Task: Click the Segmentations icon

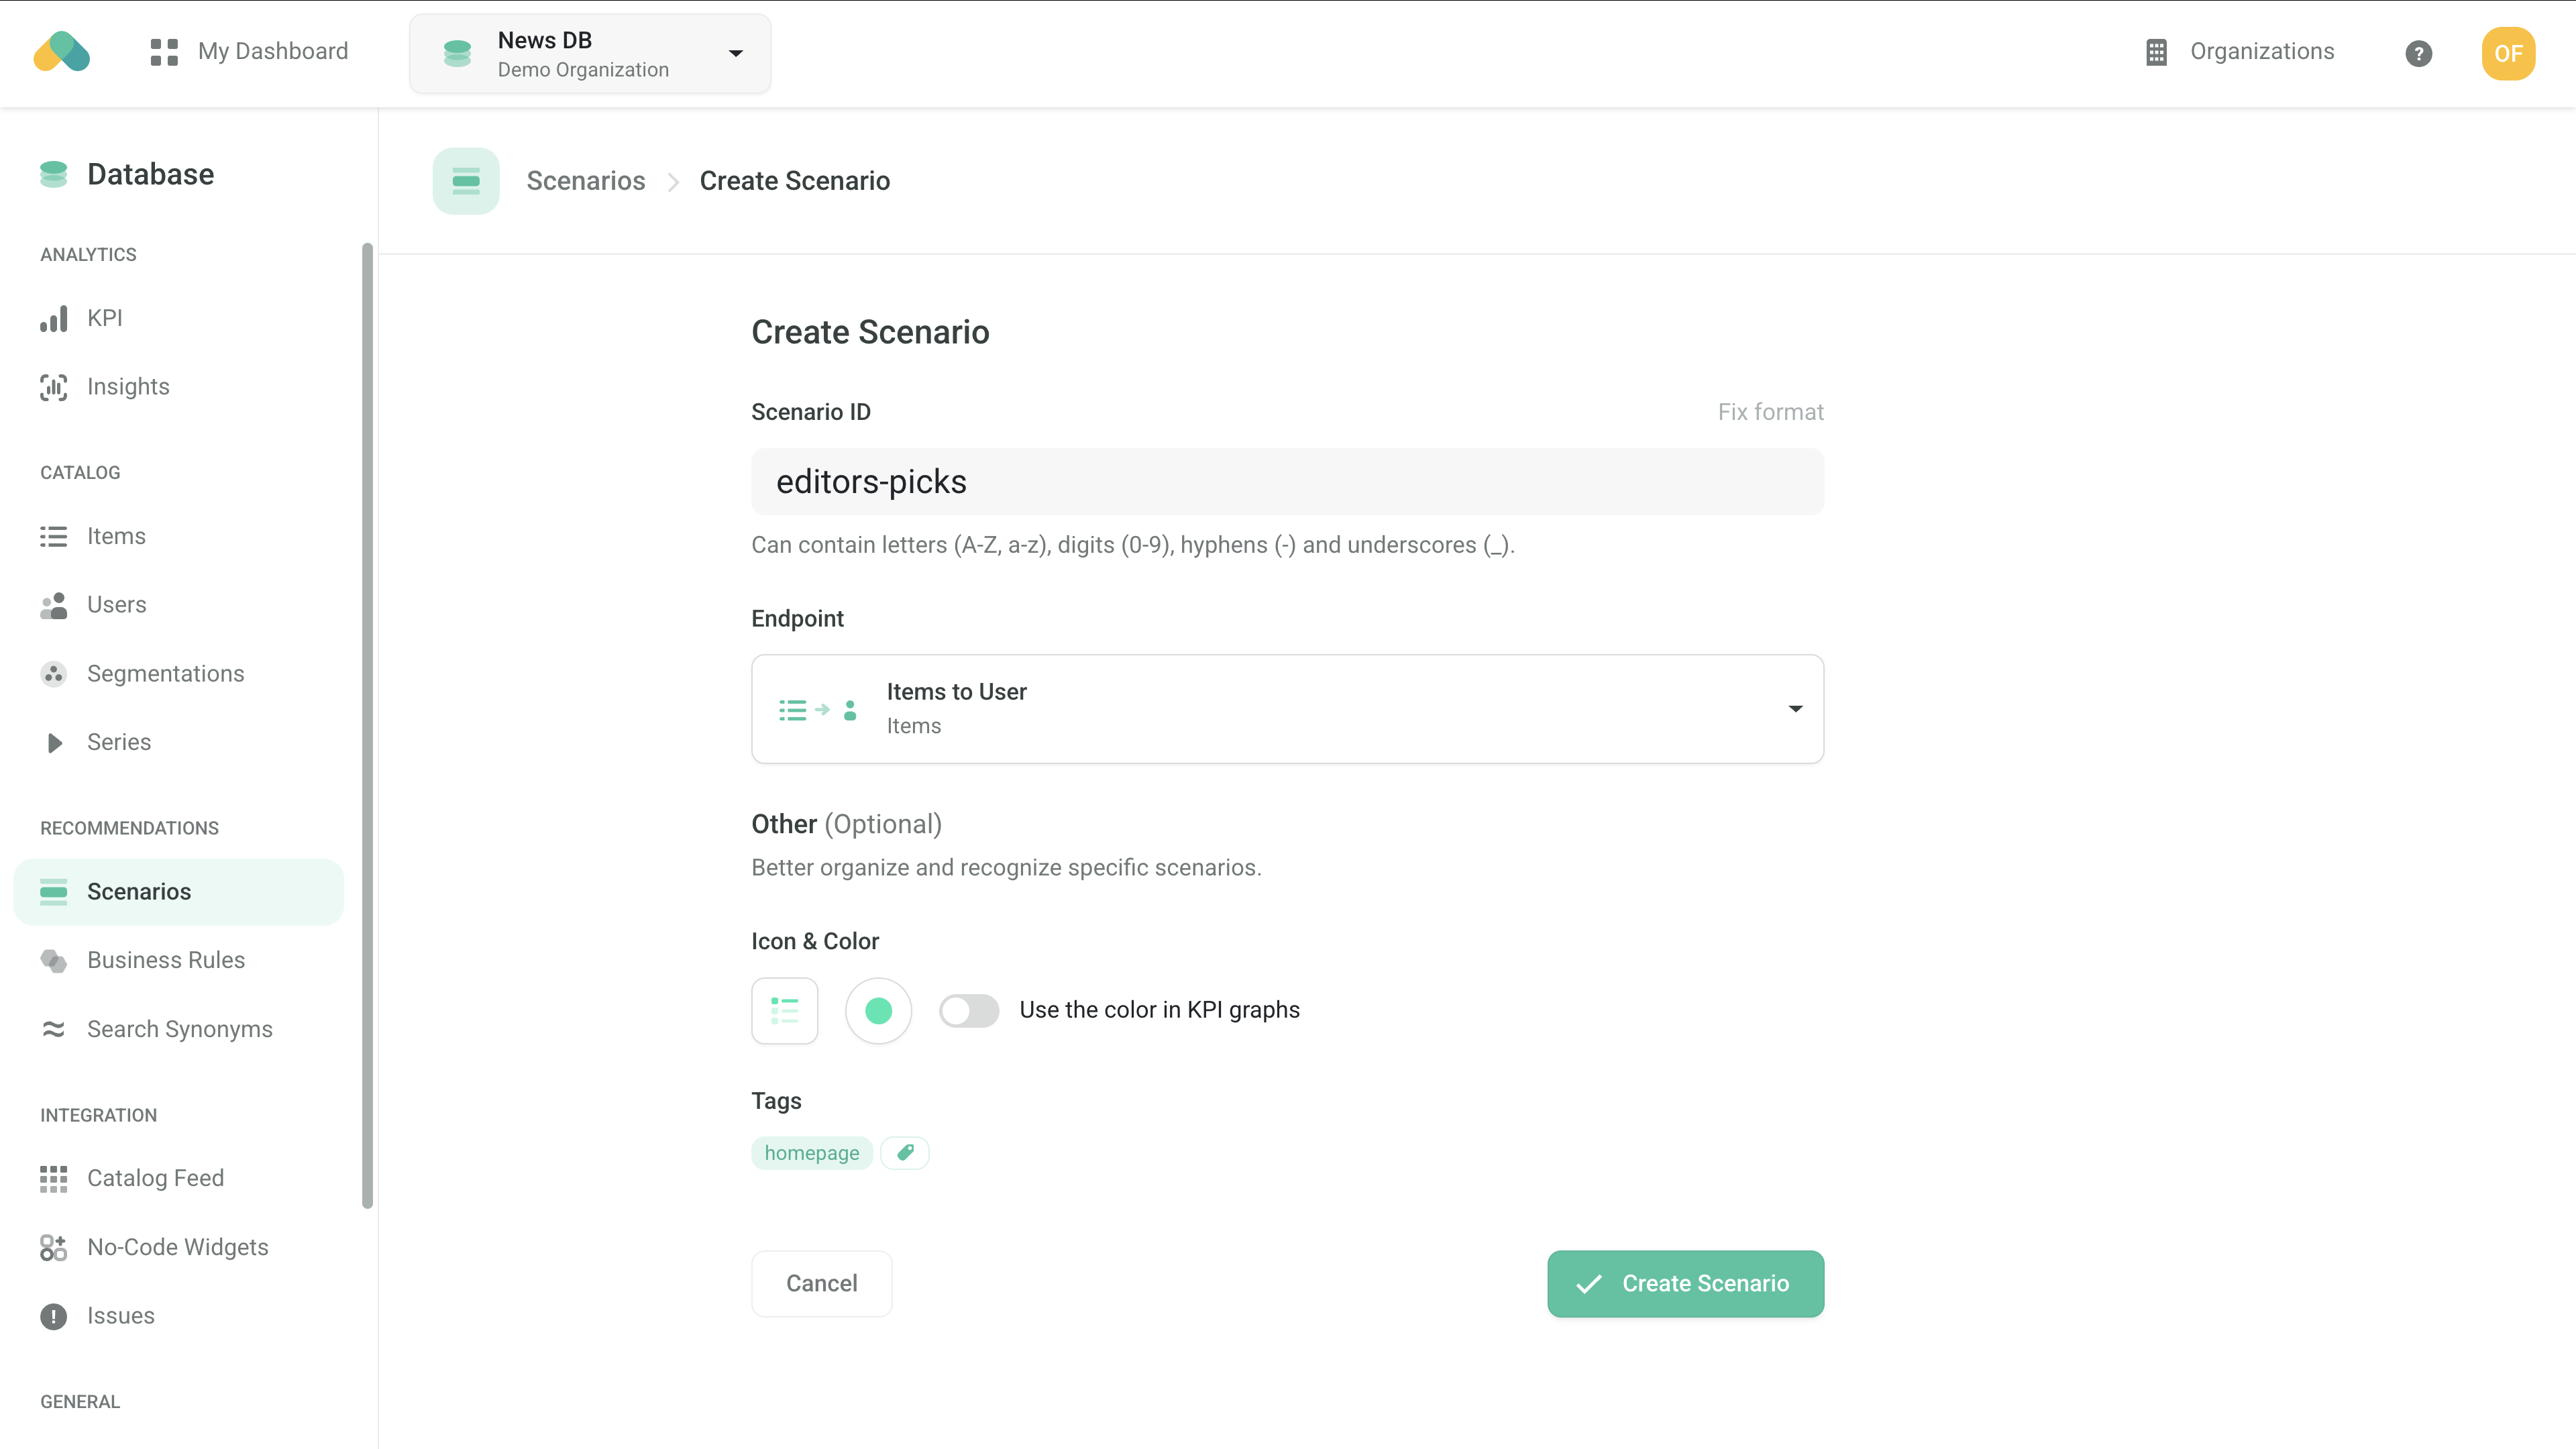Action: click(x=54, y=674)
